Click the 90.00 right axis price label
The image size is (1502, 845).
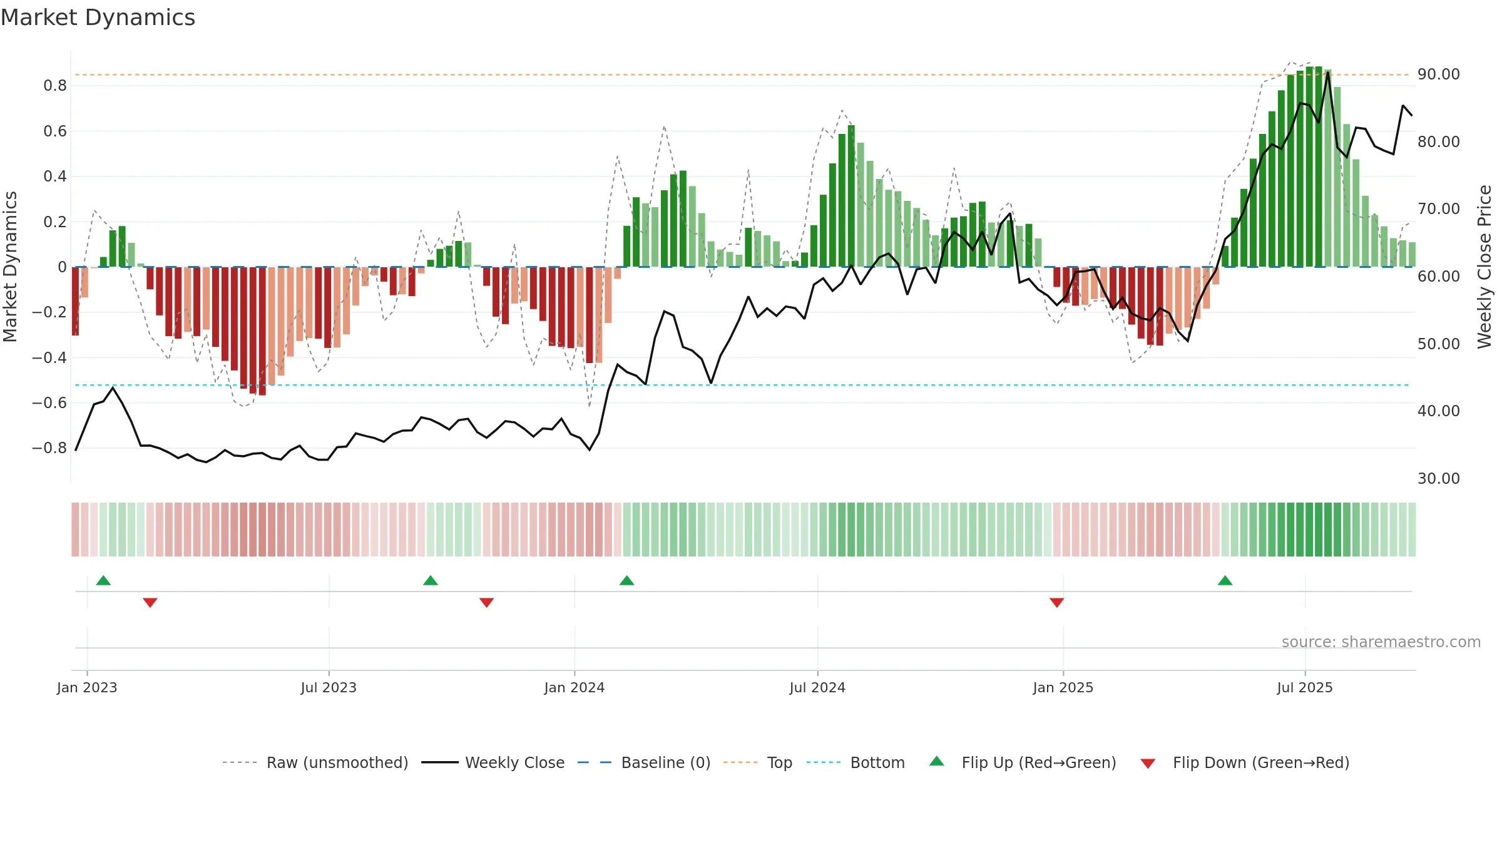(x=1439, y=74)
